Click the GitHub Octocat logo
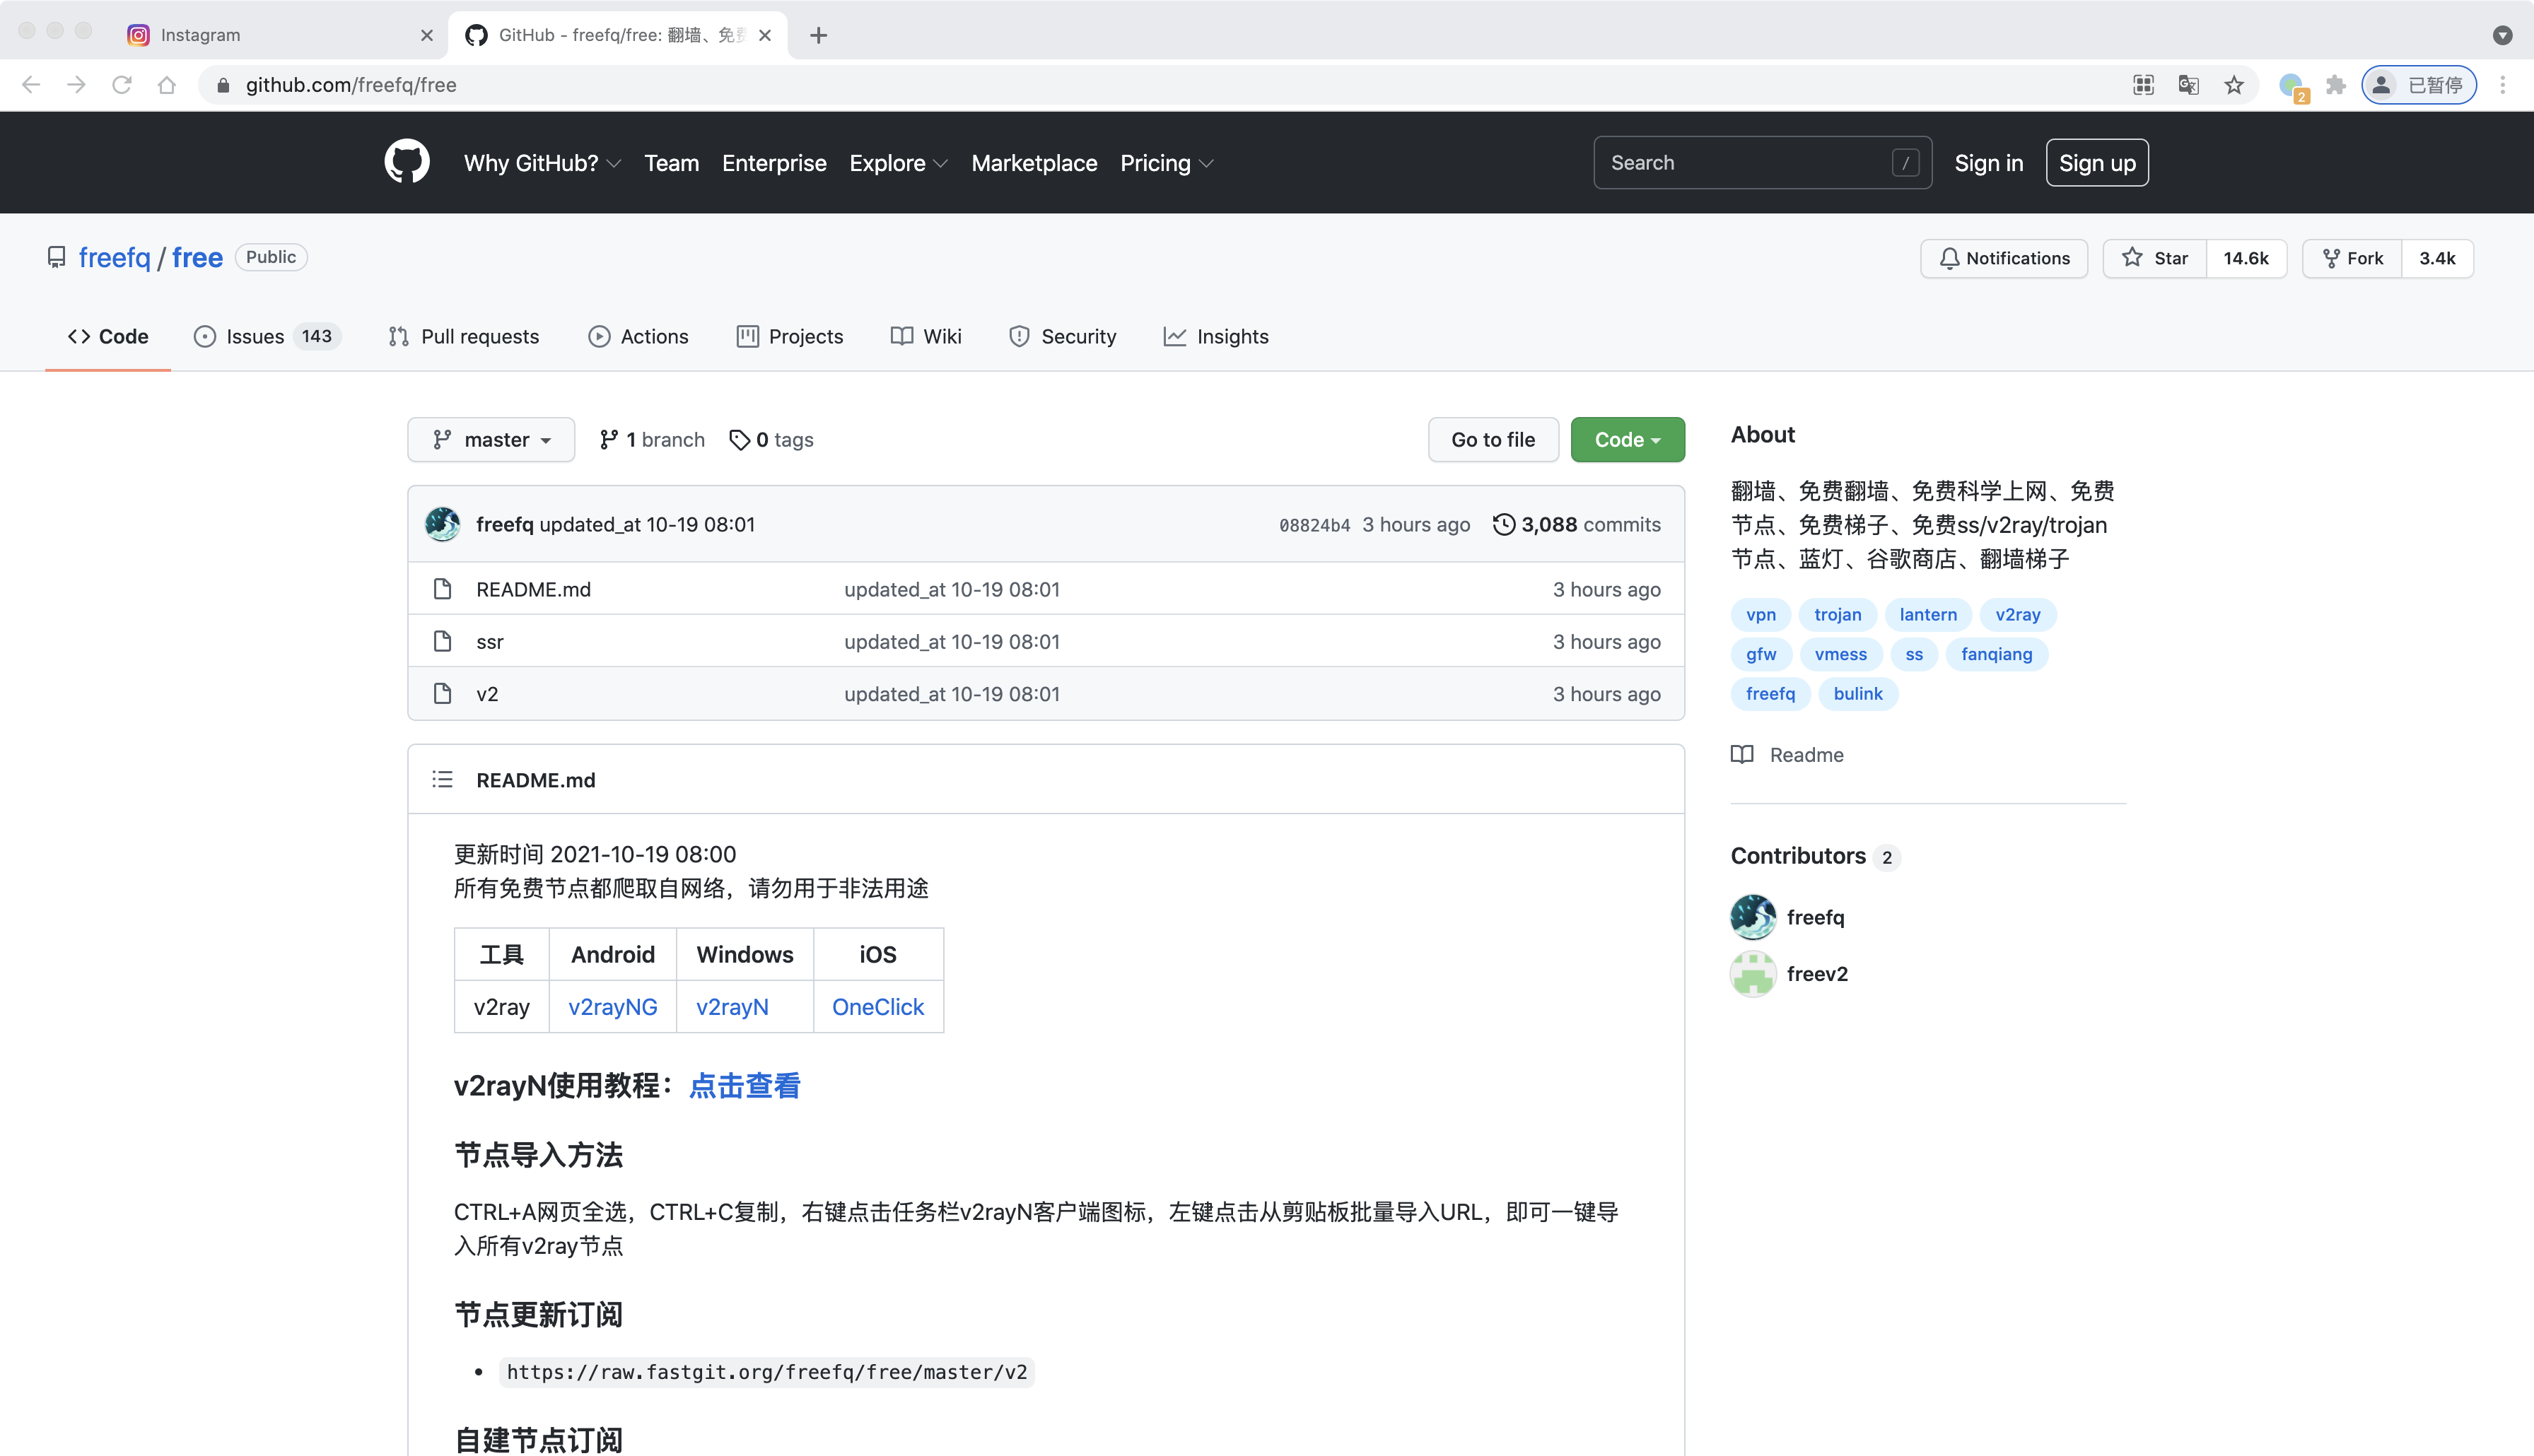2534x1456 pixels. 407,162
